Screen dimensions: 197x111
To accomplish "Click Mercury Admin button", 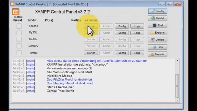I will (107, 46).
